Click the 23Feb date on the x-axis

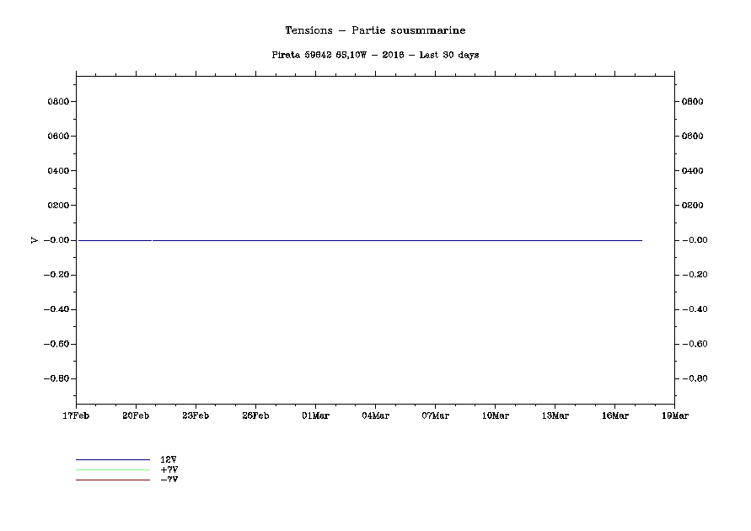196,416
